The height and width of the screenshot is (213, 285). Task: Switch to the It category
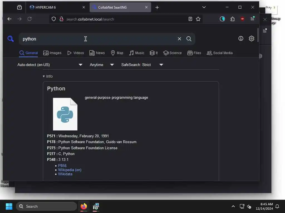coord(154,53)
